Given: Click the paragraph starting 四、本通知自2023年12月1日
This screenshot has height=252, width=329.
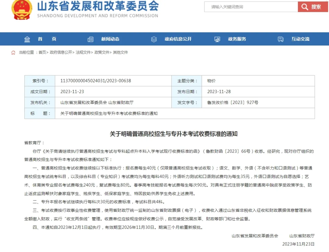Looking at the screenshot, I should (118, 227).
